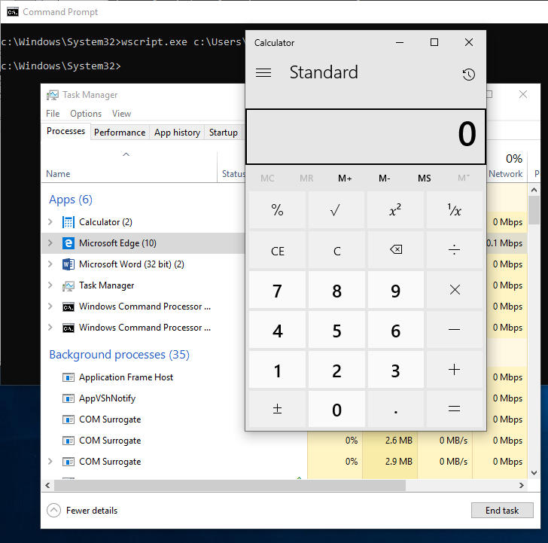Click the divide key

[x=455, y=249]
